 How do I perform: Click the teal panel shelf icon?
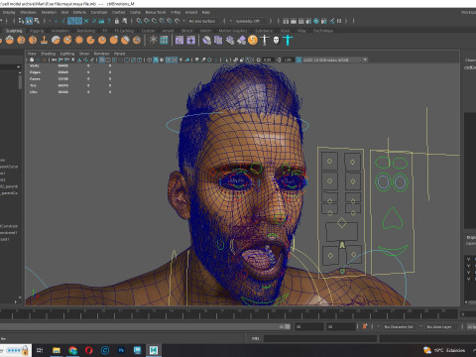pyautogui.click(x=164, y=41)
